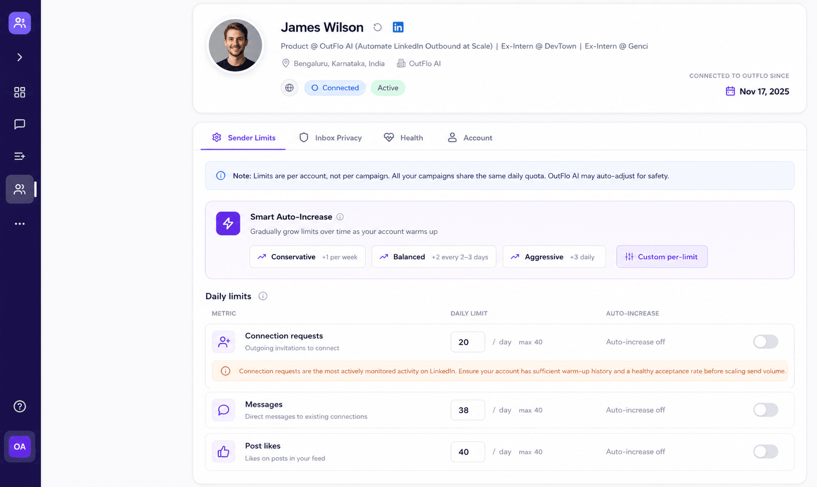Click the globe icon beside Connected badge
Screen dimensions: 817x487
coord(289,88)
